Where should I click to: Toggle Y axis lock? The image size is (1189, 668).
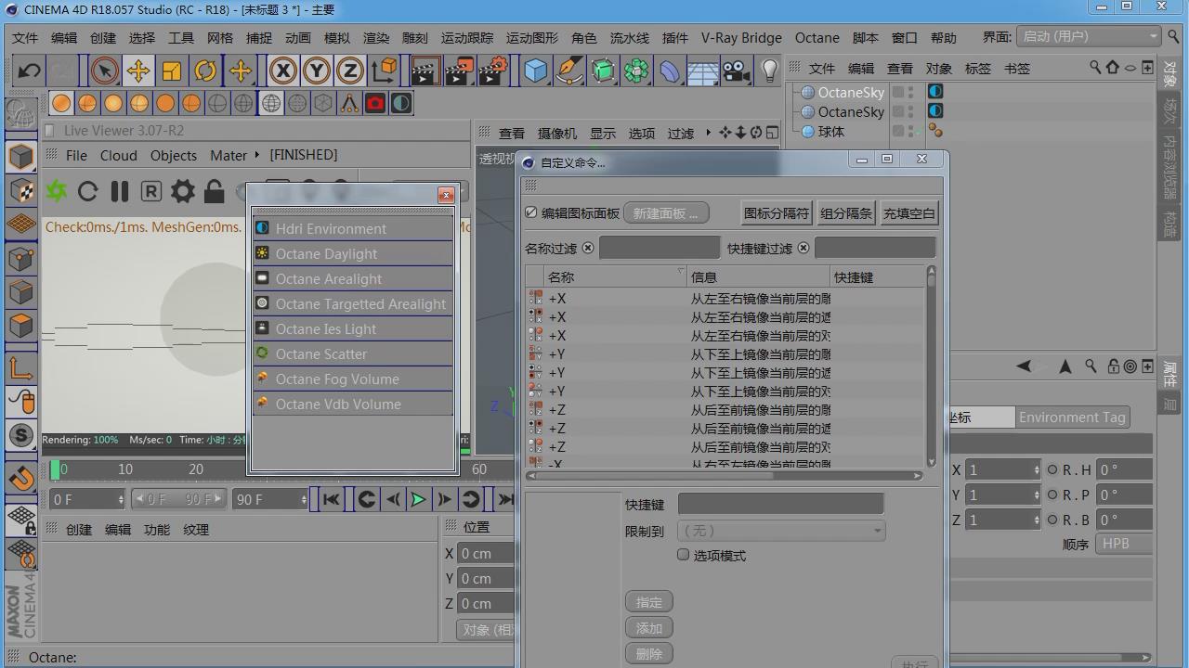[x=317, y=71]
